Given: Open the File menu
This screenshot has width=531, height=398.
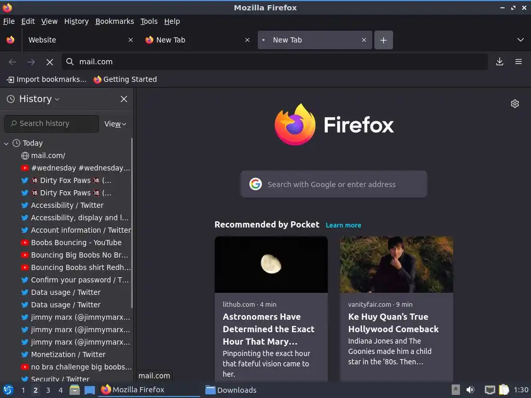Looking at the screenshot, I should pyautogui.click(x=9, y=21).
